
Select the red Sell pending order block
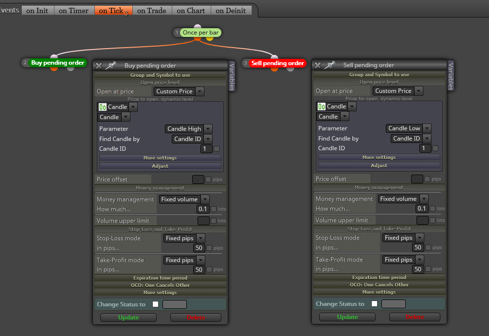click(x=277, y=63)
